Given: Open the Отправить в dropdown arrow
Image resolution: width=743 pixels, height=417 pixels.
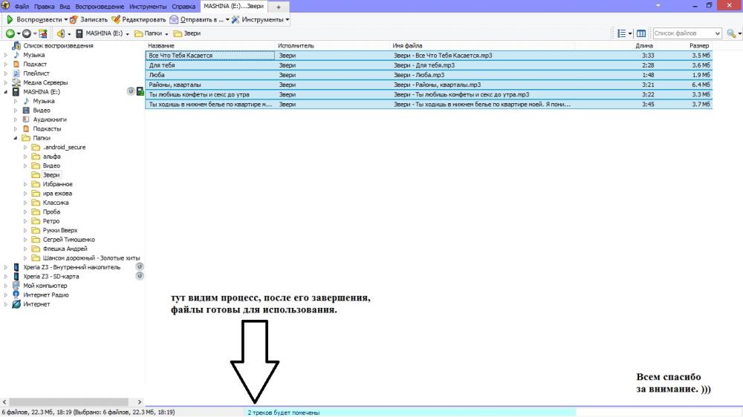Looking at the screenshot, I should 227,20.
